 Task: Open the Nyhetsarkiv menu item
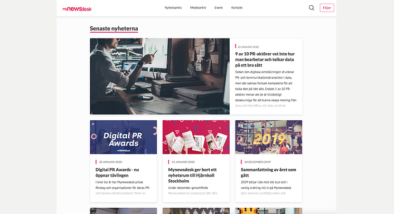pos(173,8)
